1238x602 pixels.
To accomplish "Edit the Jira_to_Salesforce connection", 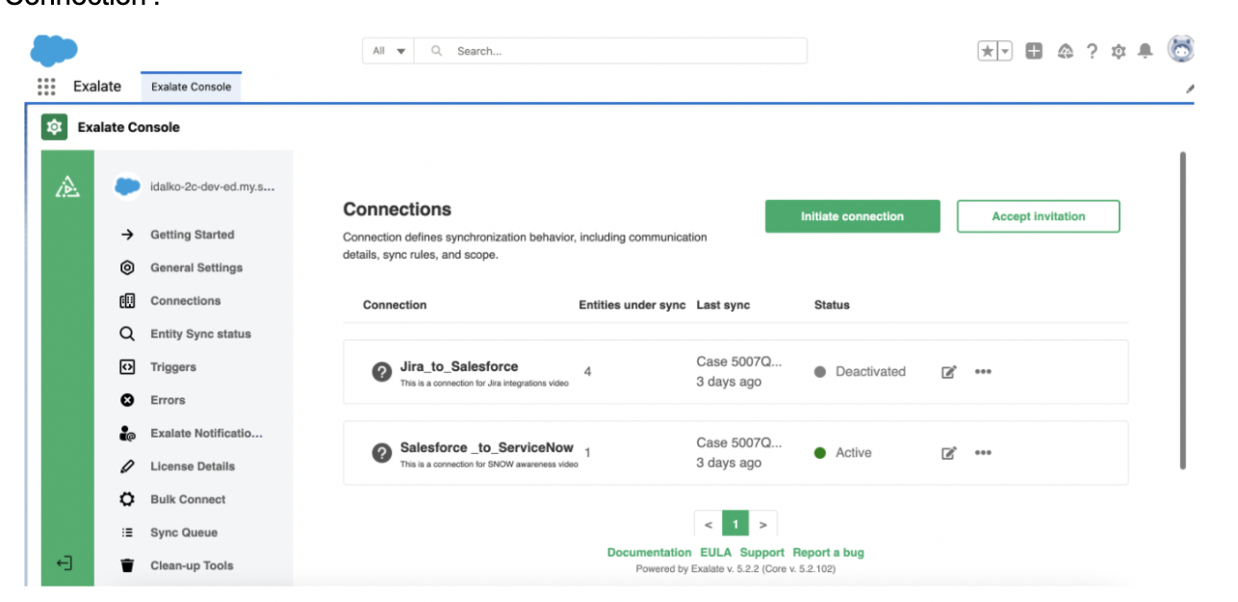I will click(948, 372).
